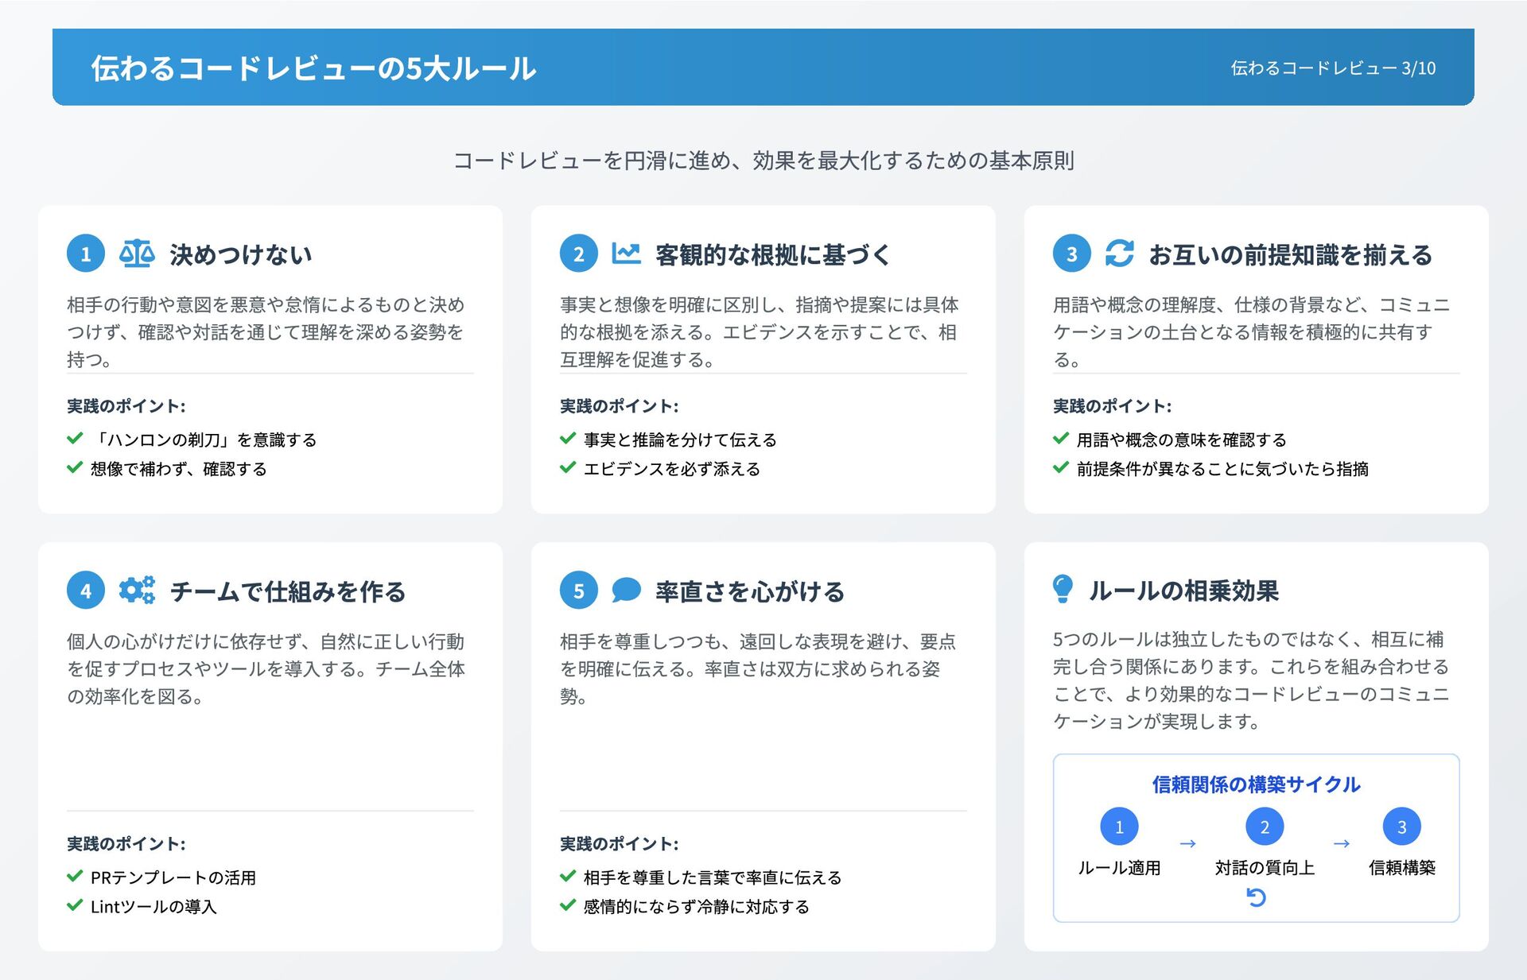Click the page indicator 伝わるコードレビュー 3/10
This screenshot has width=1527, height=980.
tap(1333, 68)
